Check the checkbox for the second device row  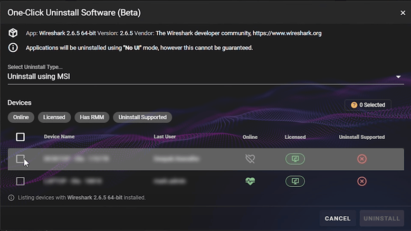pyautogui.click(x=20, y=181)
